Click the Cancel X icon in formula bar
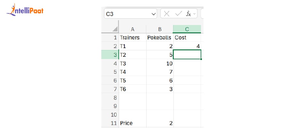This screenshot has width=304, height=135. [x=167, y=13]
